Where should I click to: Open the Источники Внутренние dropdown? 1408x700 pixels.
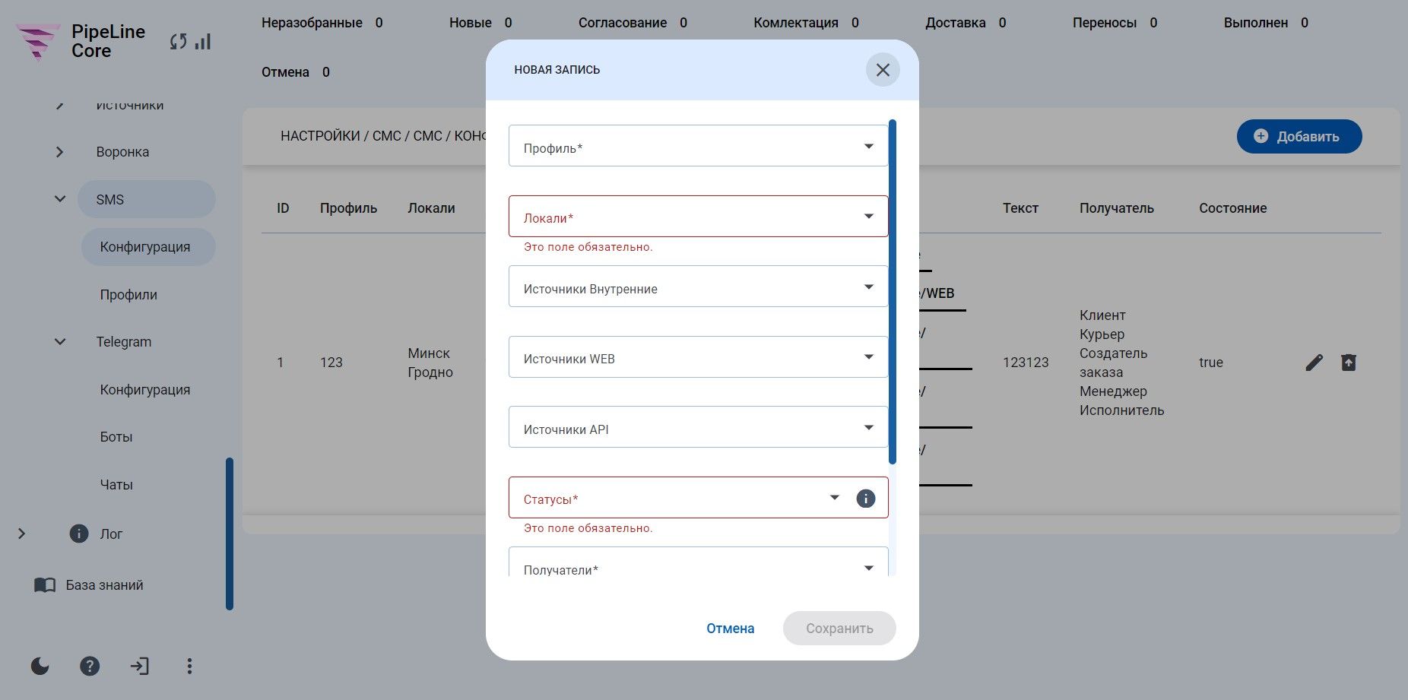tap(698, 287)
